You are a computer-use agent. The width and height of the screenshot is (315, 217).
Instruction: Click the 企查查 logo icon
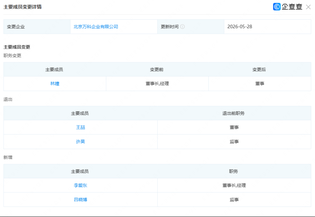pyautogui.click(x=277, y=7)
